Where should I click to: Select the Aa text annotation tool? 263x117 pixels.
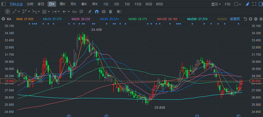click(74, 12)
